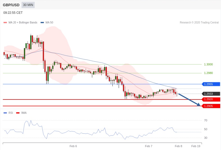
Task: Click the red MA 20 legend swatch
Action: [x=5, y=23]
